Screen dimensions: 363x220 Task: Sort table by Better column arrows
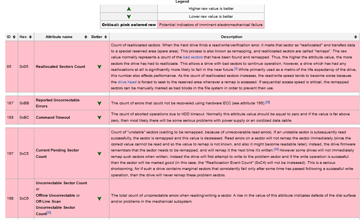[x=106, y=37]
